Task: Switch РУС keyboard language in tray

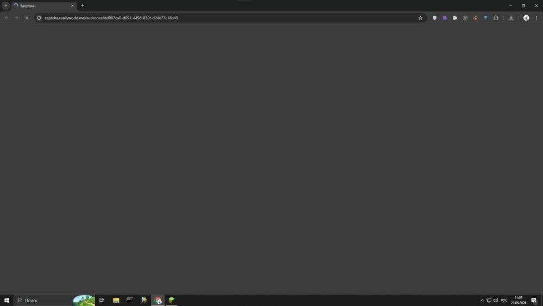Action: (x=504, y=300)
